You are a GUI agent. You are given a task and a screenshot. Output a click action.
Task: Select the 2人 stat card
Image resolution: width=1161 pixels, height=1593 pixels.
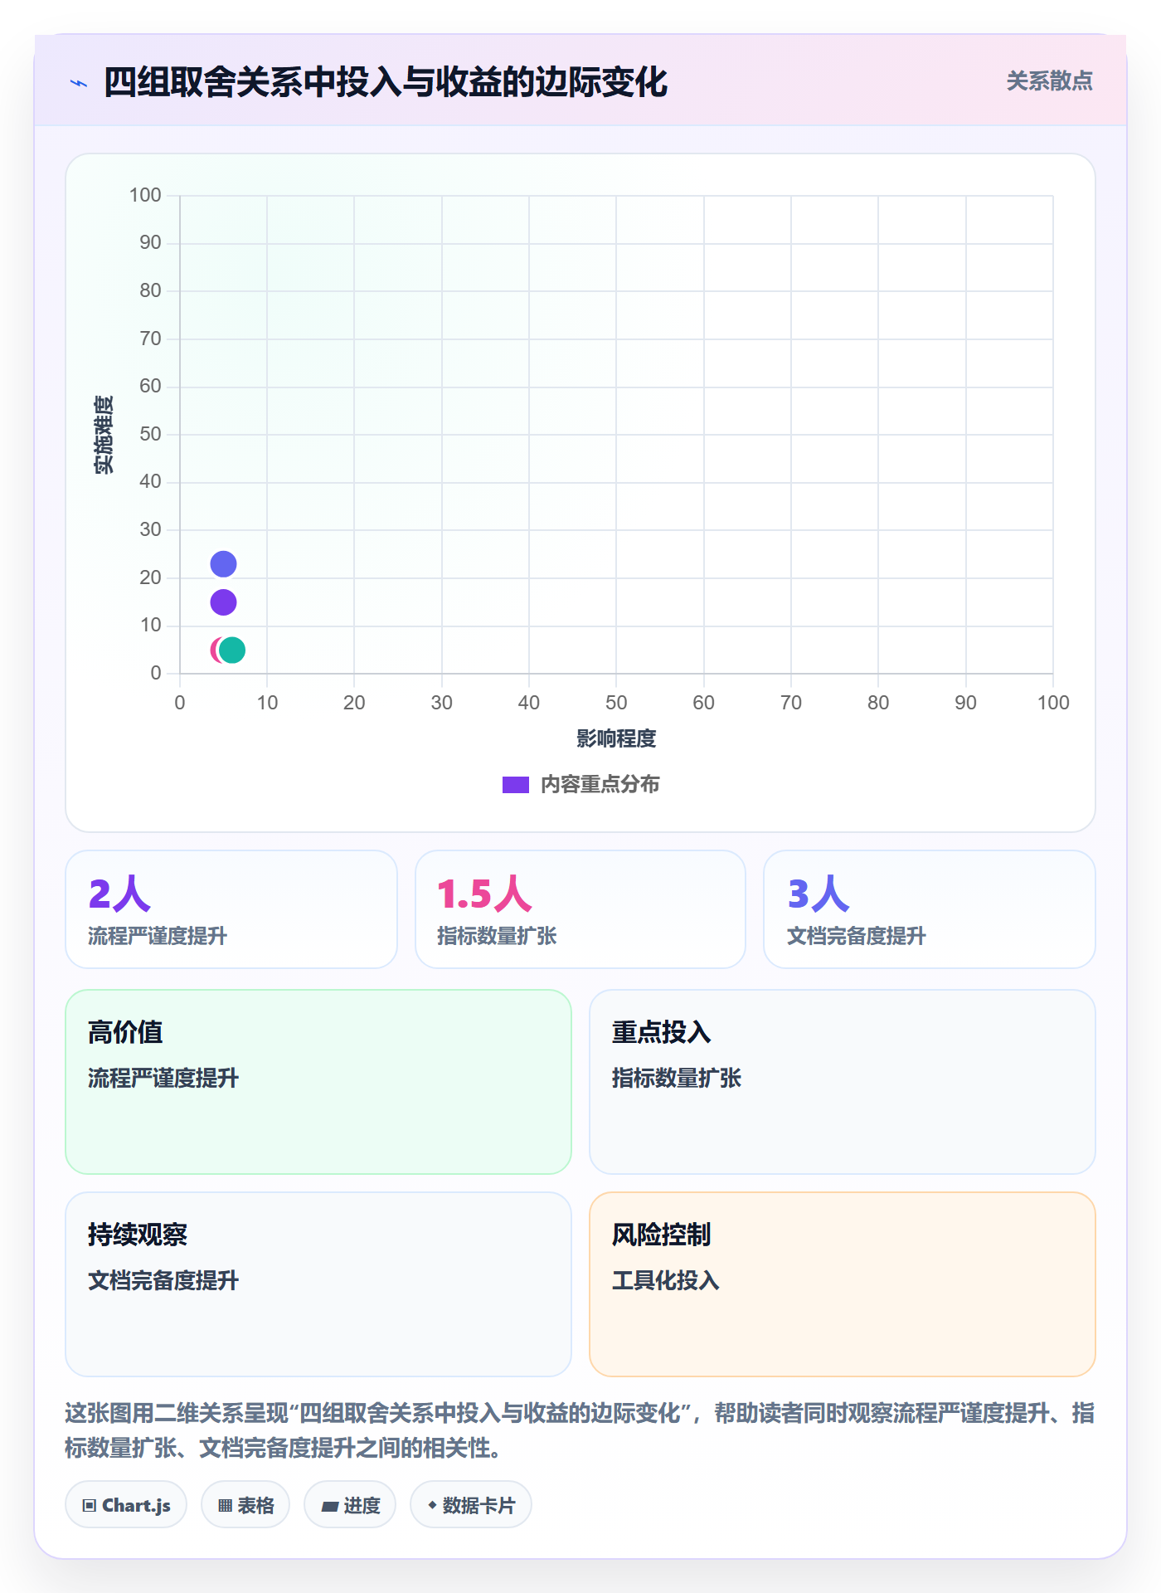[x=231, y=909]
